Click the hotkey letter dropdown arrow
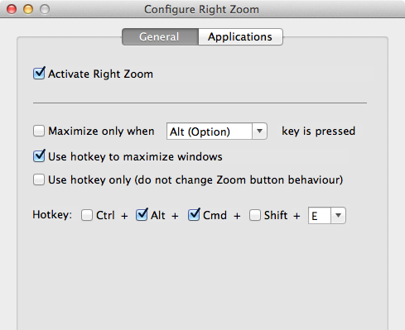This screenshot has width=405, height=330. [x=338, y=215]
